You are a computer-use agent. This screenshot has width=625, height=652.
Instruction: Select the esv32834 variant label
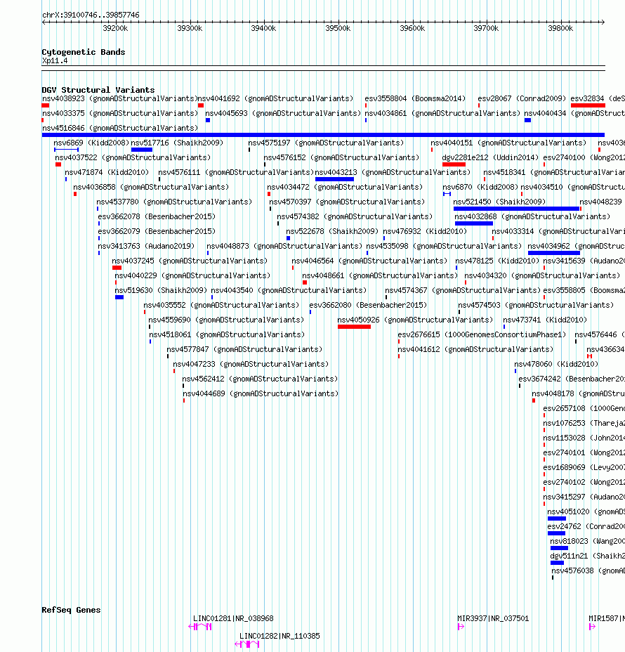(x=598, y=98)
